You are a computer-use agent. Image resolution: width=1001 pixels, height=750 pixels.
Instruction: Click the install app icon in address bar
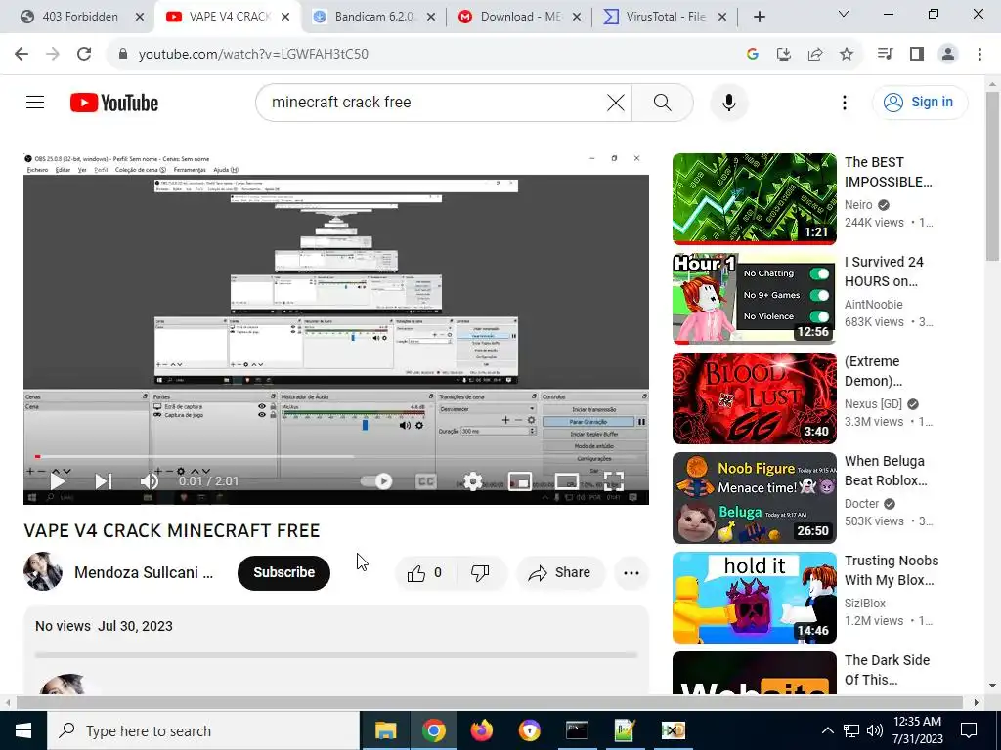point(783,55)
